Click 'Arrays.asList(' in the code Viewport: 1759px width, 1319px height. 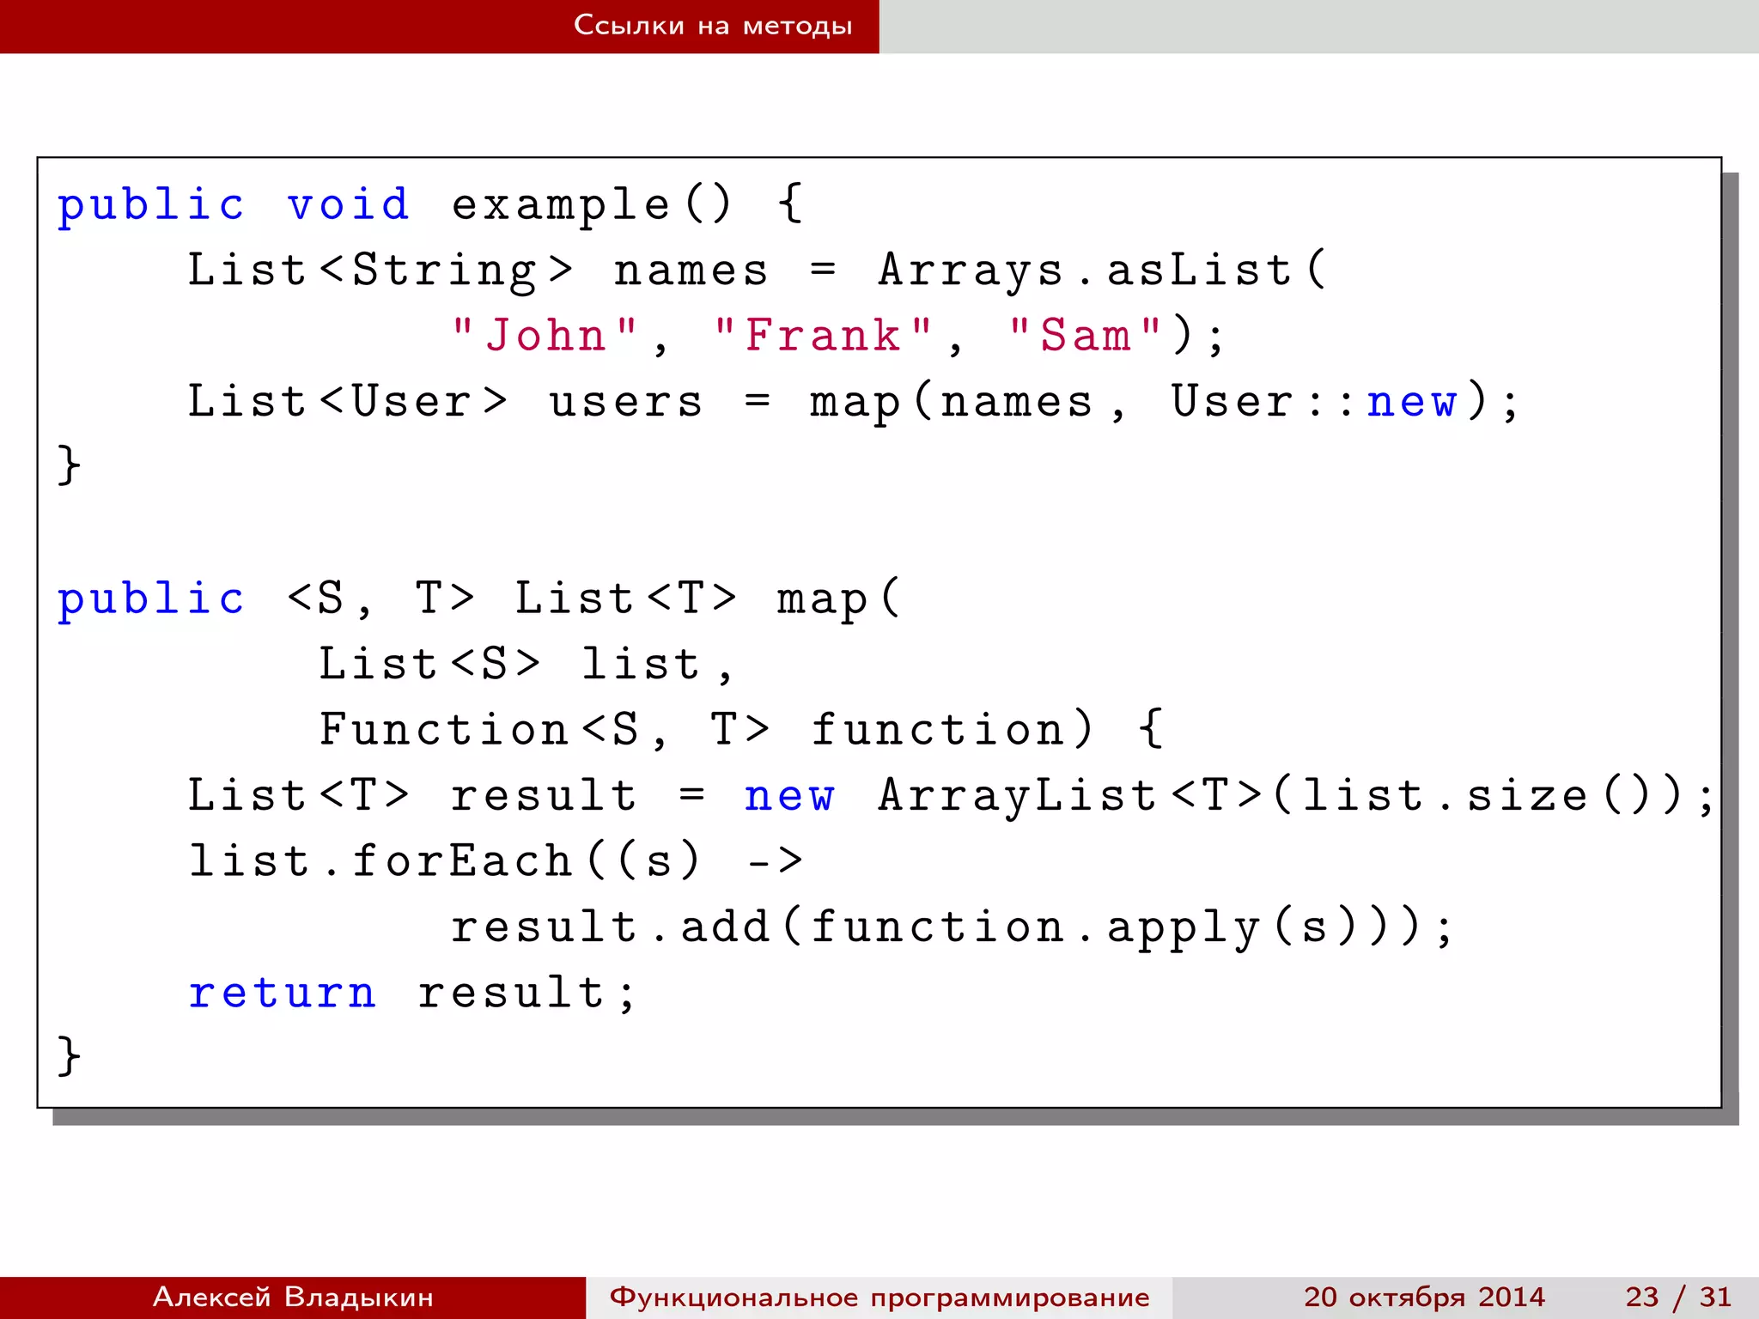coord(1102,270)
